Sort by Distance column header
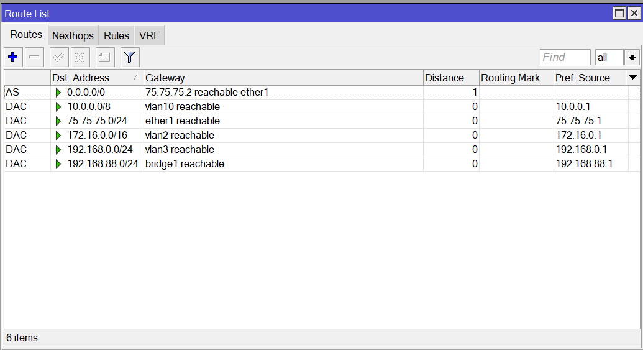Viewport: 643px width, 350px height. tap(451, 78)
